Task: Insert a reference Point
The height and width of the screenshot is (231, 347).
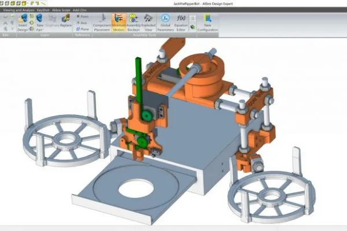Action: tap(82, 16)
